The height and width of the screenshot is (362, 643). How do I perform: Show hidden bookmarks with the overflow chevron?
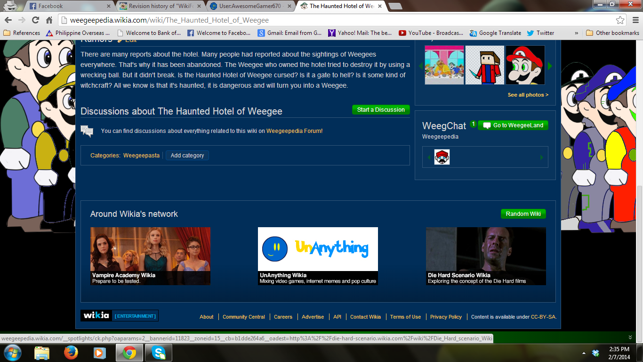pyautogui.click(x=577, y=33)
